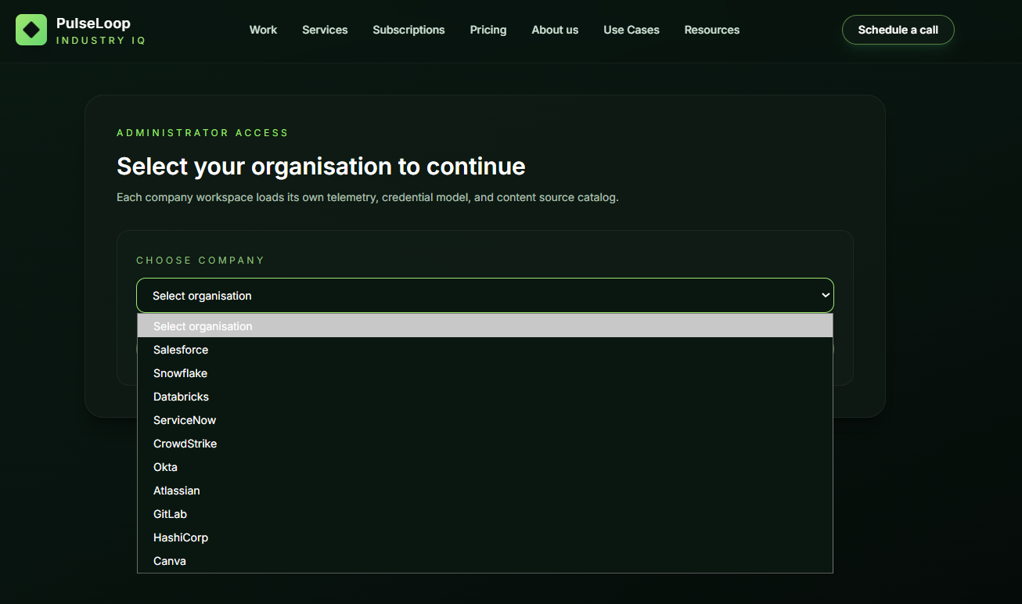
Task: Choose Databricks in the dropdown list
Action: coord(485,397)
